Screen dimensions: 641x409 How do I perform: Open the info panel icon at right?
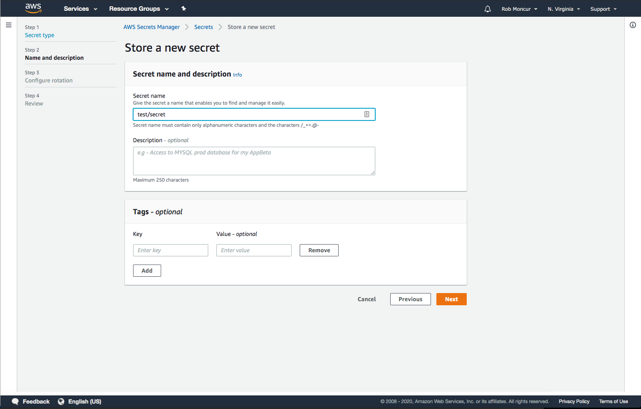tap(633, 25)
